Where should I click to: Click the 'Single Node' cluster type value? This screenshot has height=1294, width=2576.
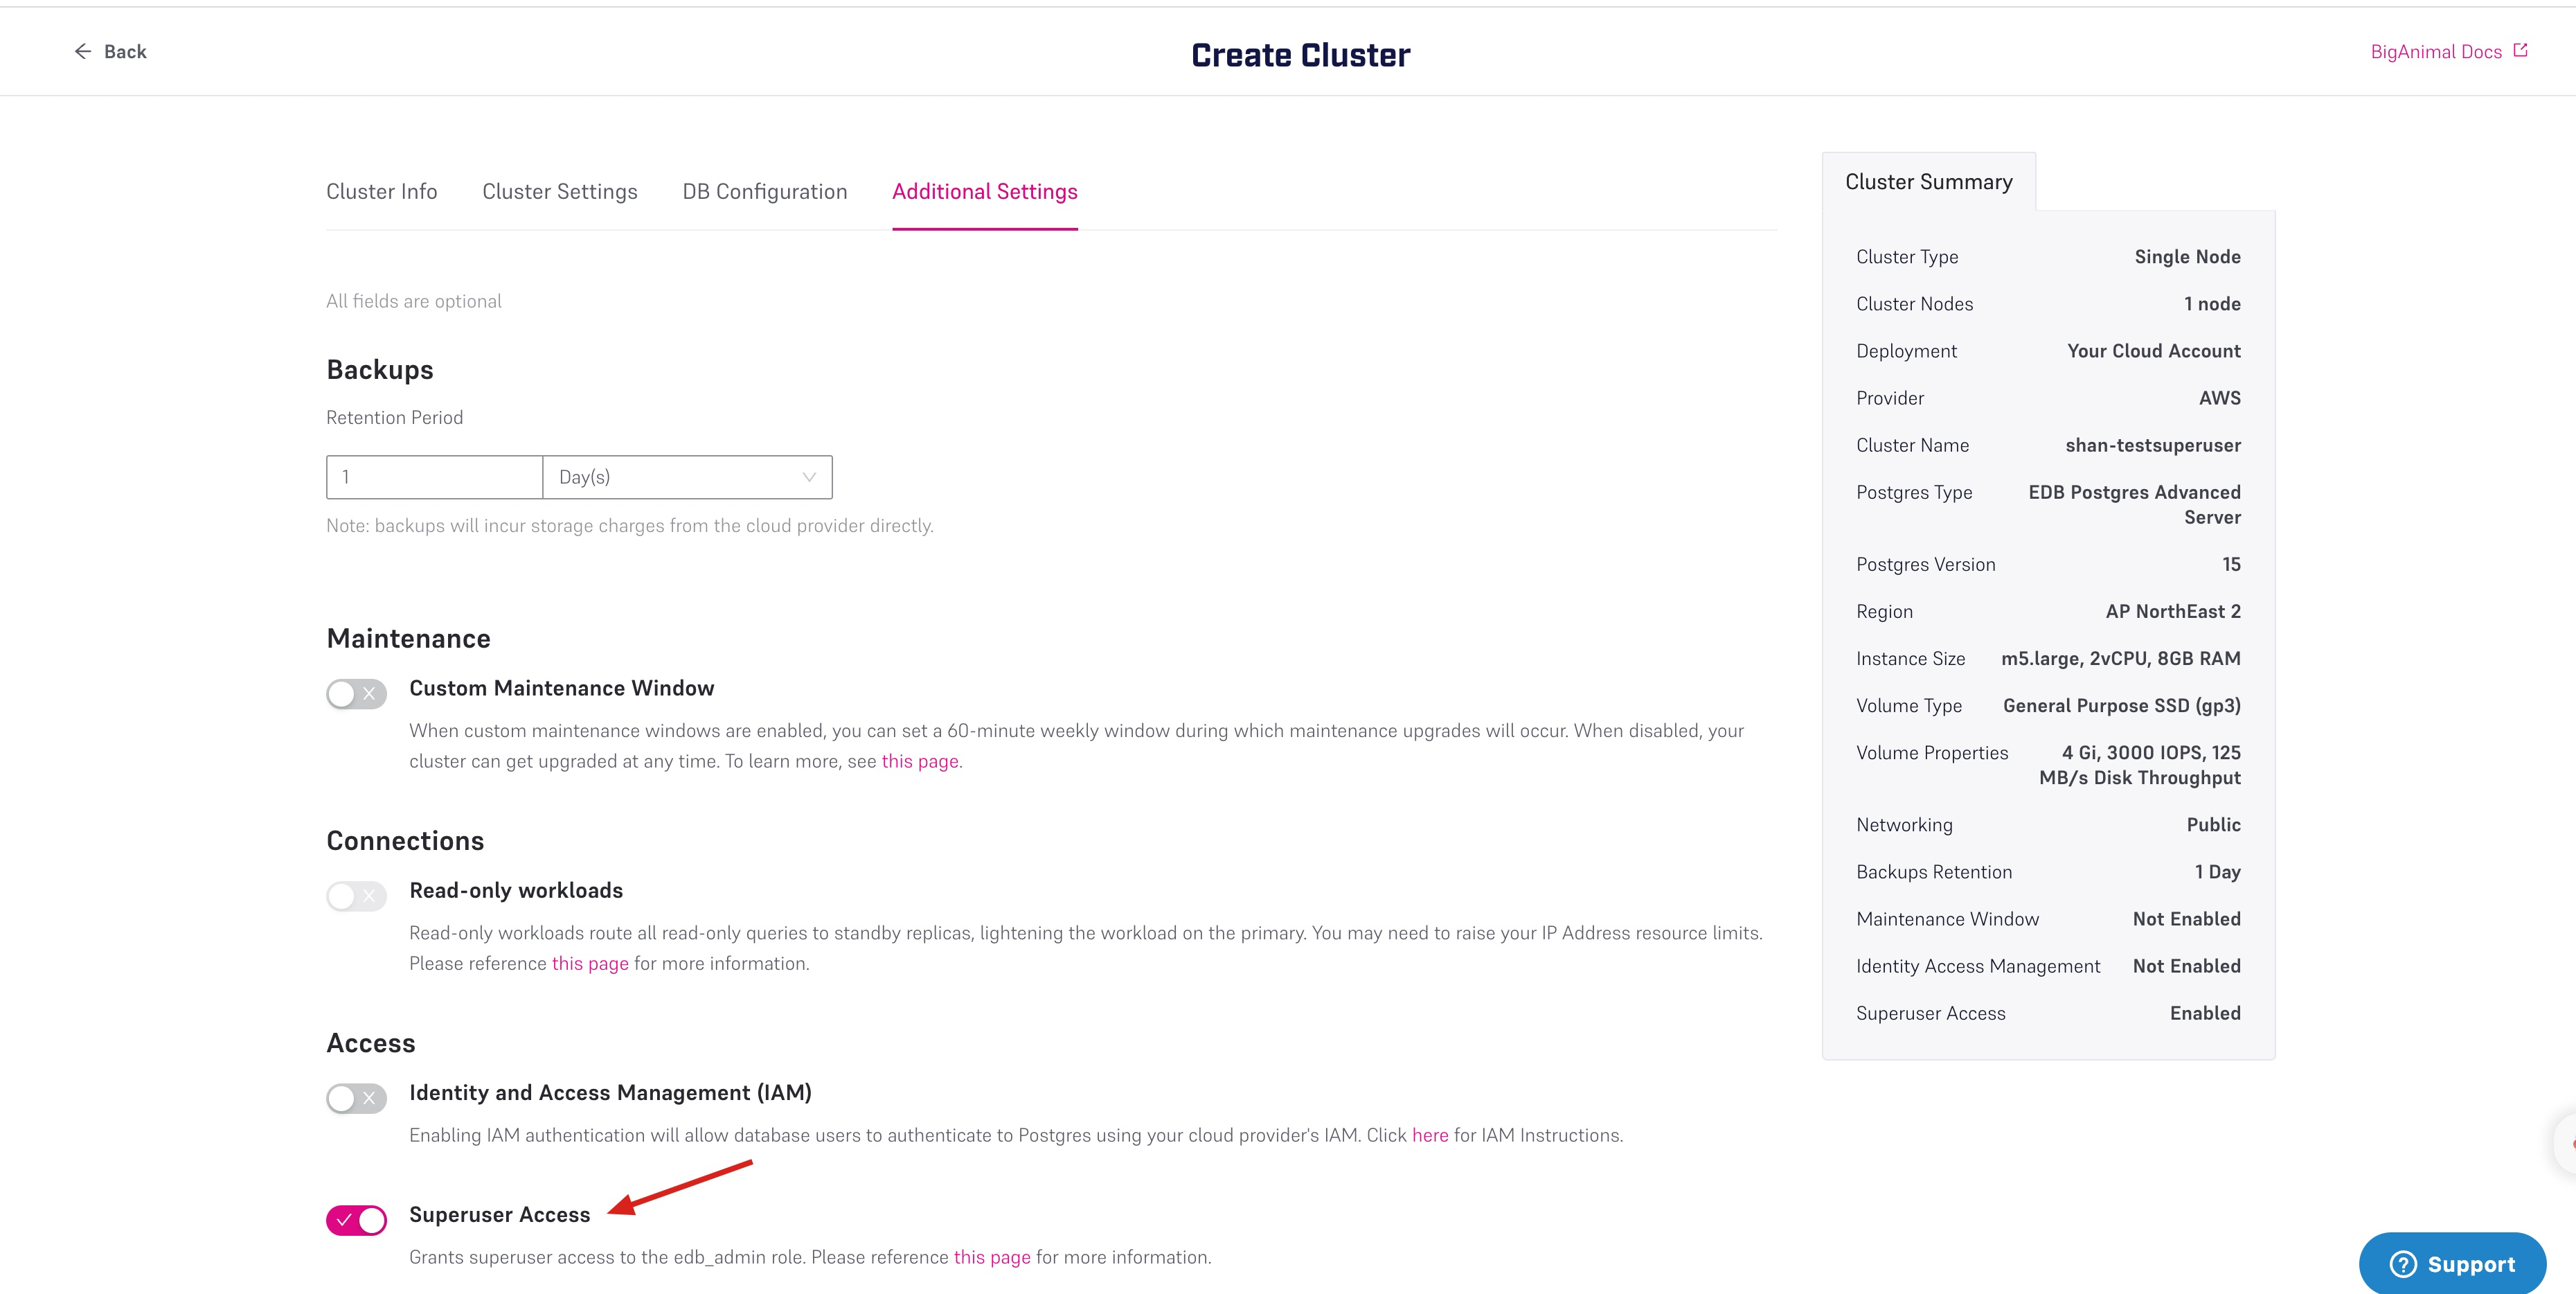[2187, 257]
